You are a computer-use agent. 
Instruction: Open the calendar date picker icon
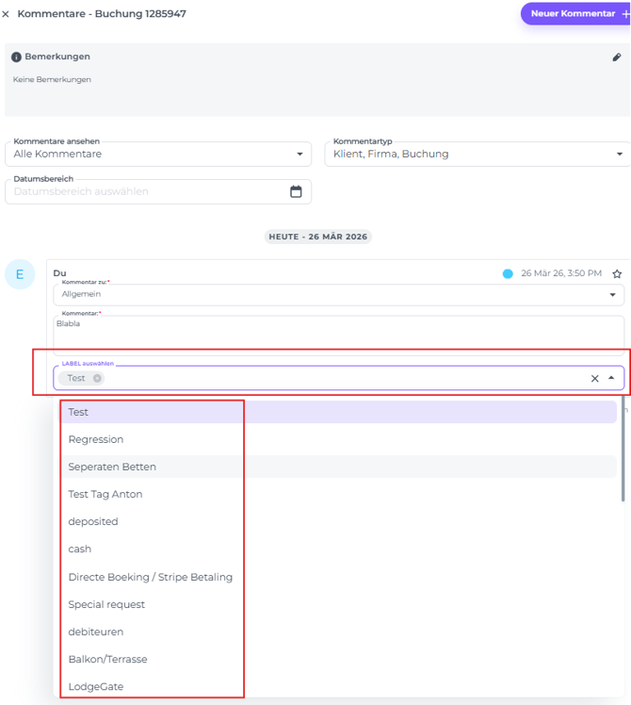tap(296, 191)
